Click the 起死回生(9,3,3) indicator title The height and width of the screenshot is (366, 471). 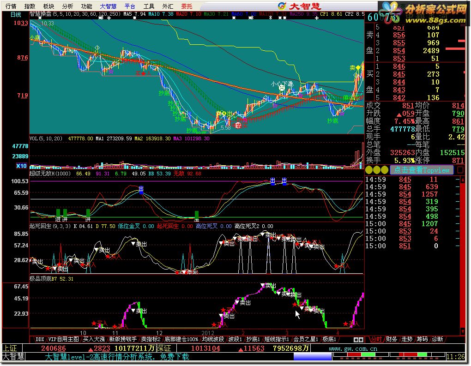(x=50, y=226)
